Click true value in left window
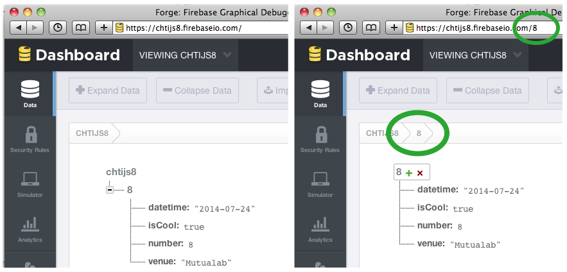The width and height of the screenshot is (567, 272). click(x=194, y=227)
